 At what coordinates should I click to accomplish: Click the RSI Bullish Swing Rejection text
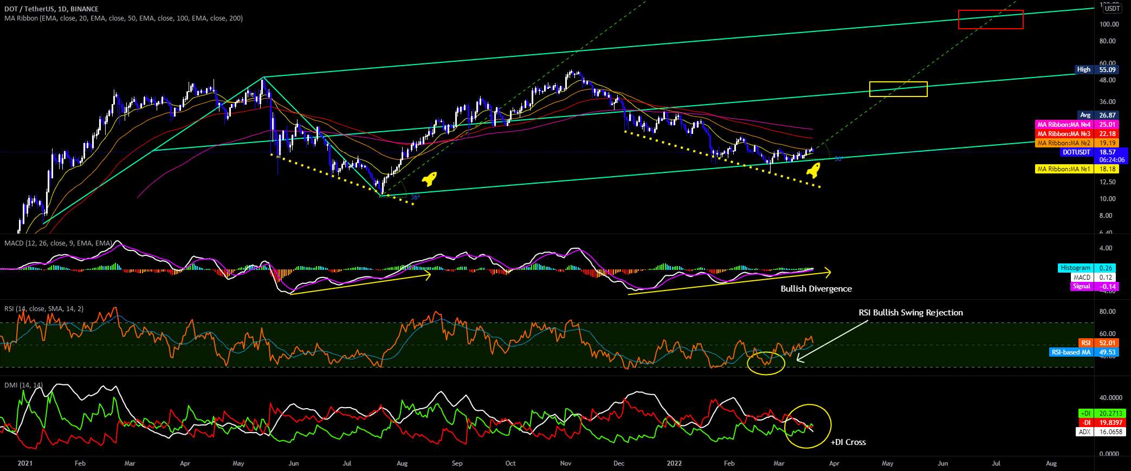point(911,313)
